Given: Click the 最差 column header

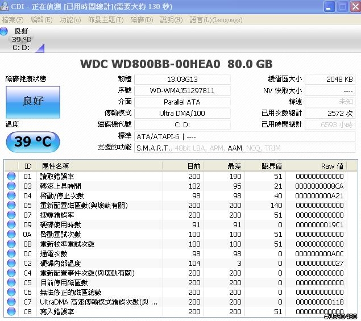Looking at the screenshot, I should point(224,166).
